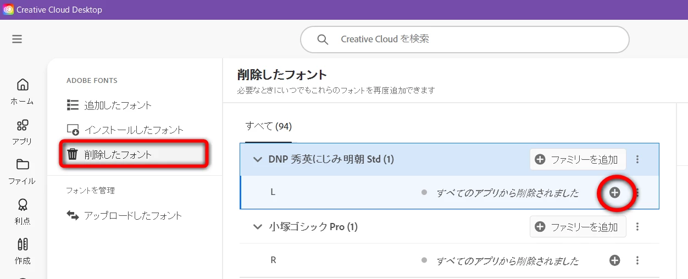Viewport: 688px width, 279px height.
Task: Click the L font weight label
Action: [x=273, y=193]
